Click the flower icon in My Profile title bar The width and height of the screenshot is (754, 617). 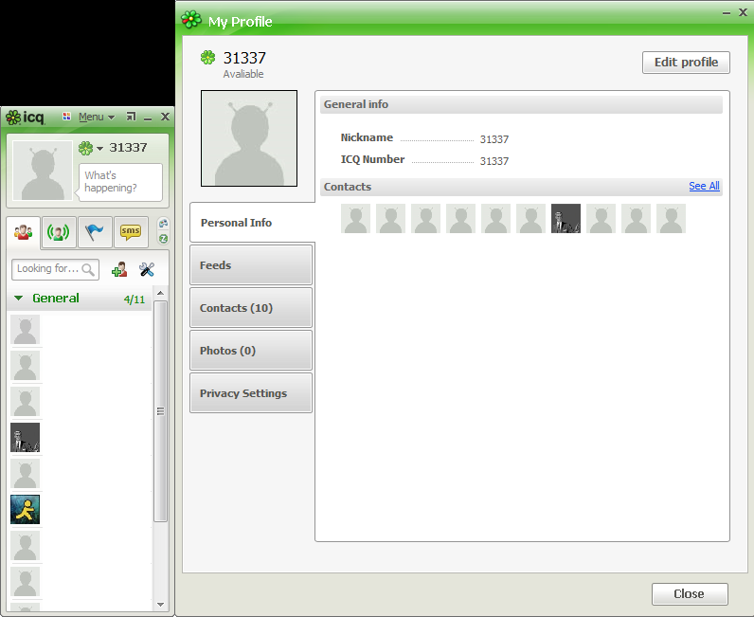coord(191,20)
